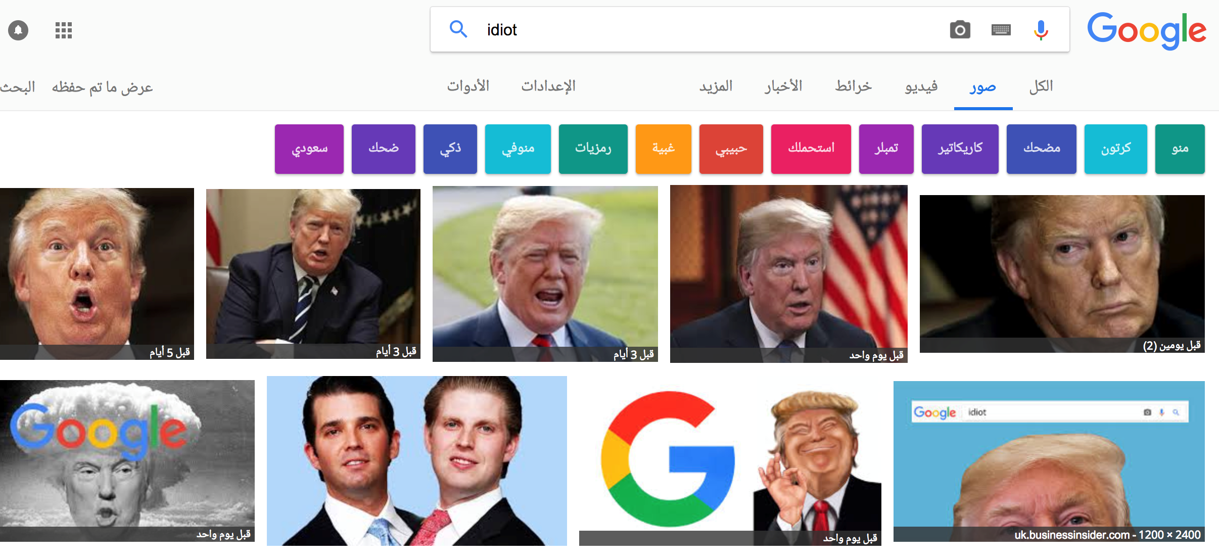The height and width of the screenshot is (560, 1219).
Task: Select the كاريكاتير filter chip
Action: 960,149
